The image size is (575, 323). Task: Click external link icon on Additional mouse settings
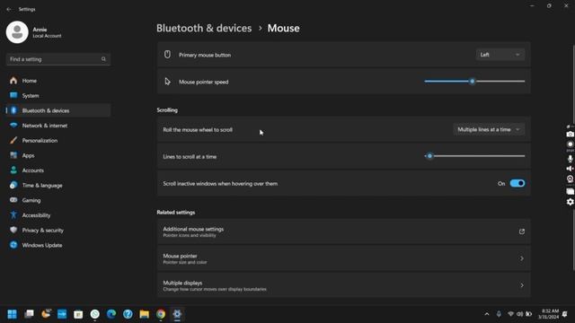(x=521, y=231)
